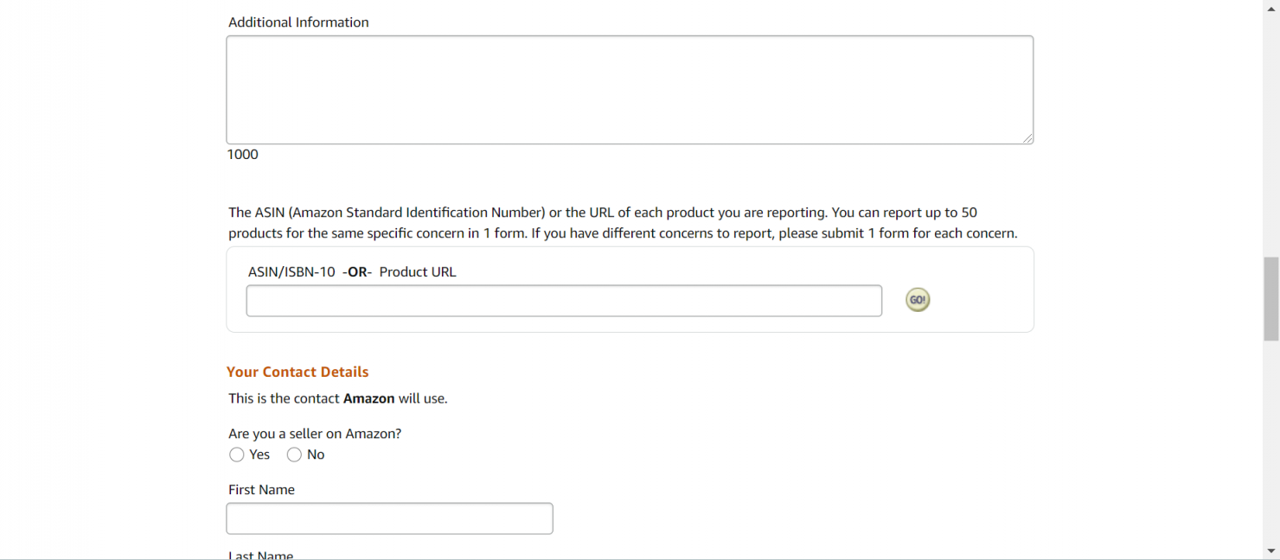The height and width of the screenshot is (560, 1280).
Task: Click the ASIN/ISBN-10 -OR- Product URL label
Action: pos(352,272)
